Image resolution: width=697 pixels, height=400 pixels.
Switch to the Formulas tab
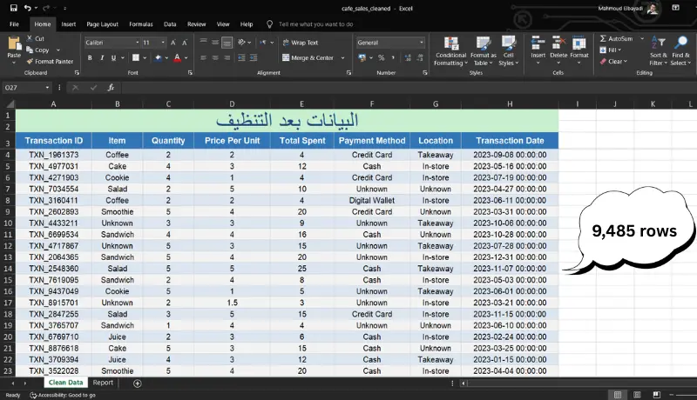pos(141,24)
